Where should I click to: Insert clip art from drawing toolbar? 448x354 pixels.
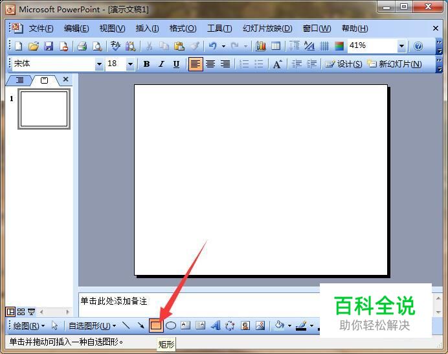245,325
